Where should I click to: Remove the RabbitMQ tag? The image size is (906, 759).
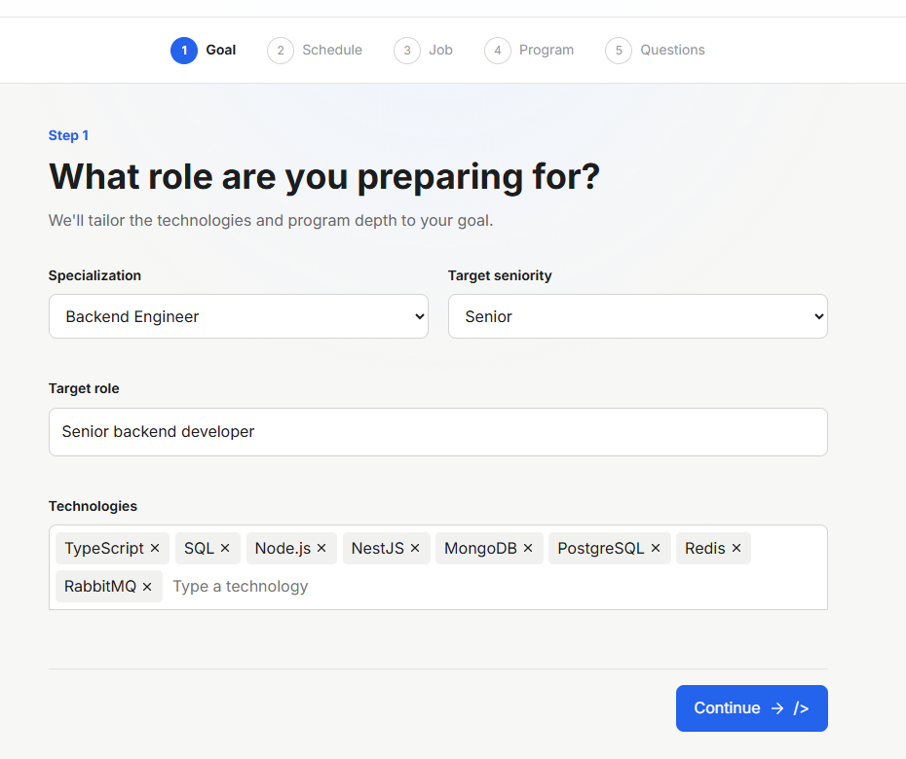coord(147,587)
